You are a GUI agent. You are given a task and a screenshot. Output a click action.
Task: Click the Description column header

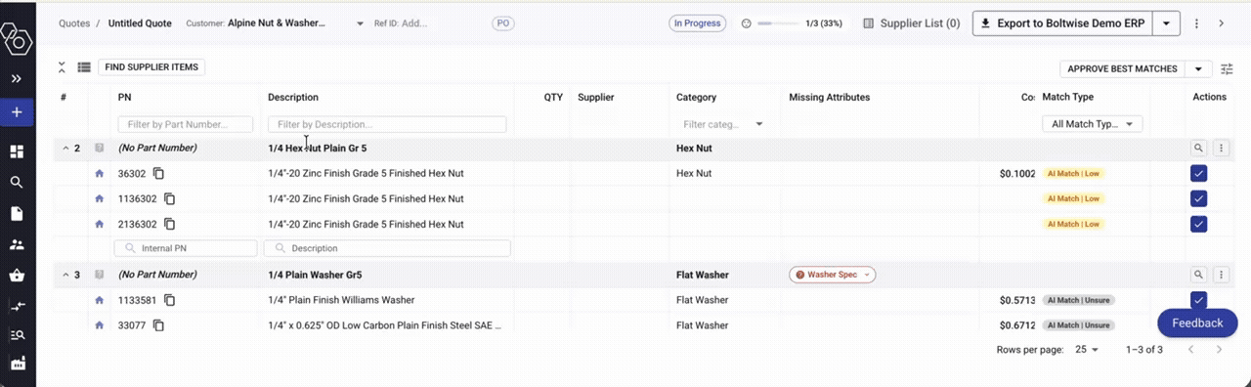(293, 97)
